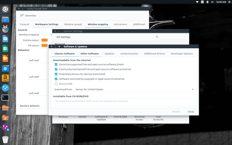Click Restore defaults in Unity Tweak Tool

tap(30, 106)
